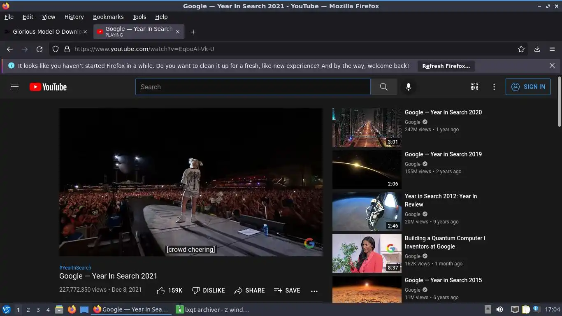Launch Firefox from taskbar quick launch
The image size is (562, 316).
(x=72, y=309)
